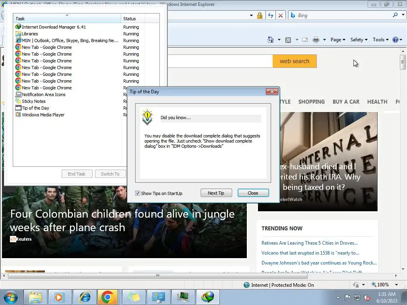
Task: Click Sticky Notes taskbar icon
Action: [x=134, y=297]
